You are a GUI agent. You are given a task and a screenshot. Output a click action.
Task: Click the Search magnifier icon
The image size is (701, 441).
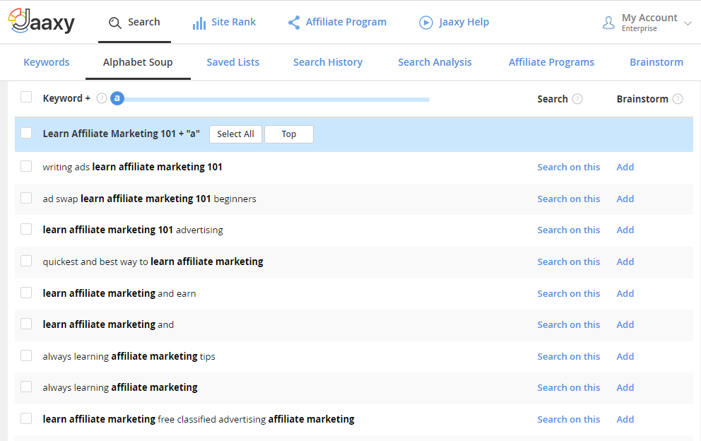coord(115,23)
